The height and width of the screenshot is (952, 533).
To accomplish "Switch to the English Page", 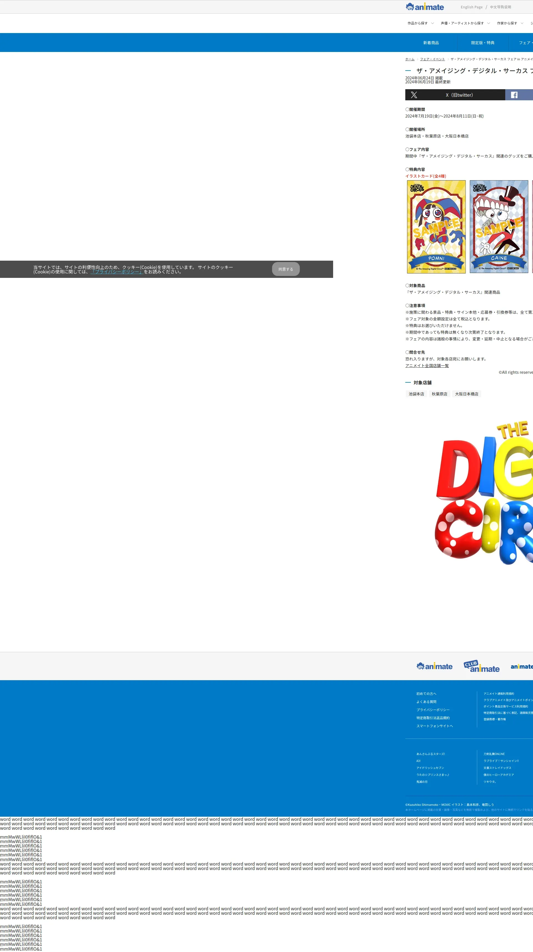I will point(471,7).
